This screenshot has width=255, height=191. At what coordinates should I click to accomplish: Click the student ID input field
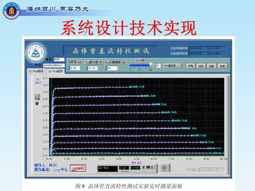[54, 65]
